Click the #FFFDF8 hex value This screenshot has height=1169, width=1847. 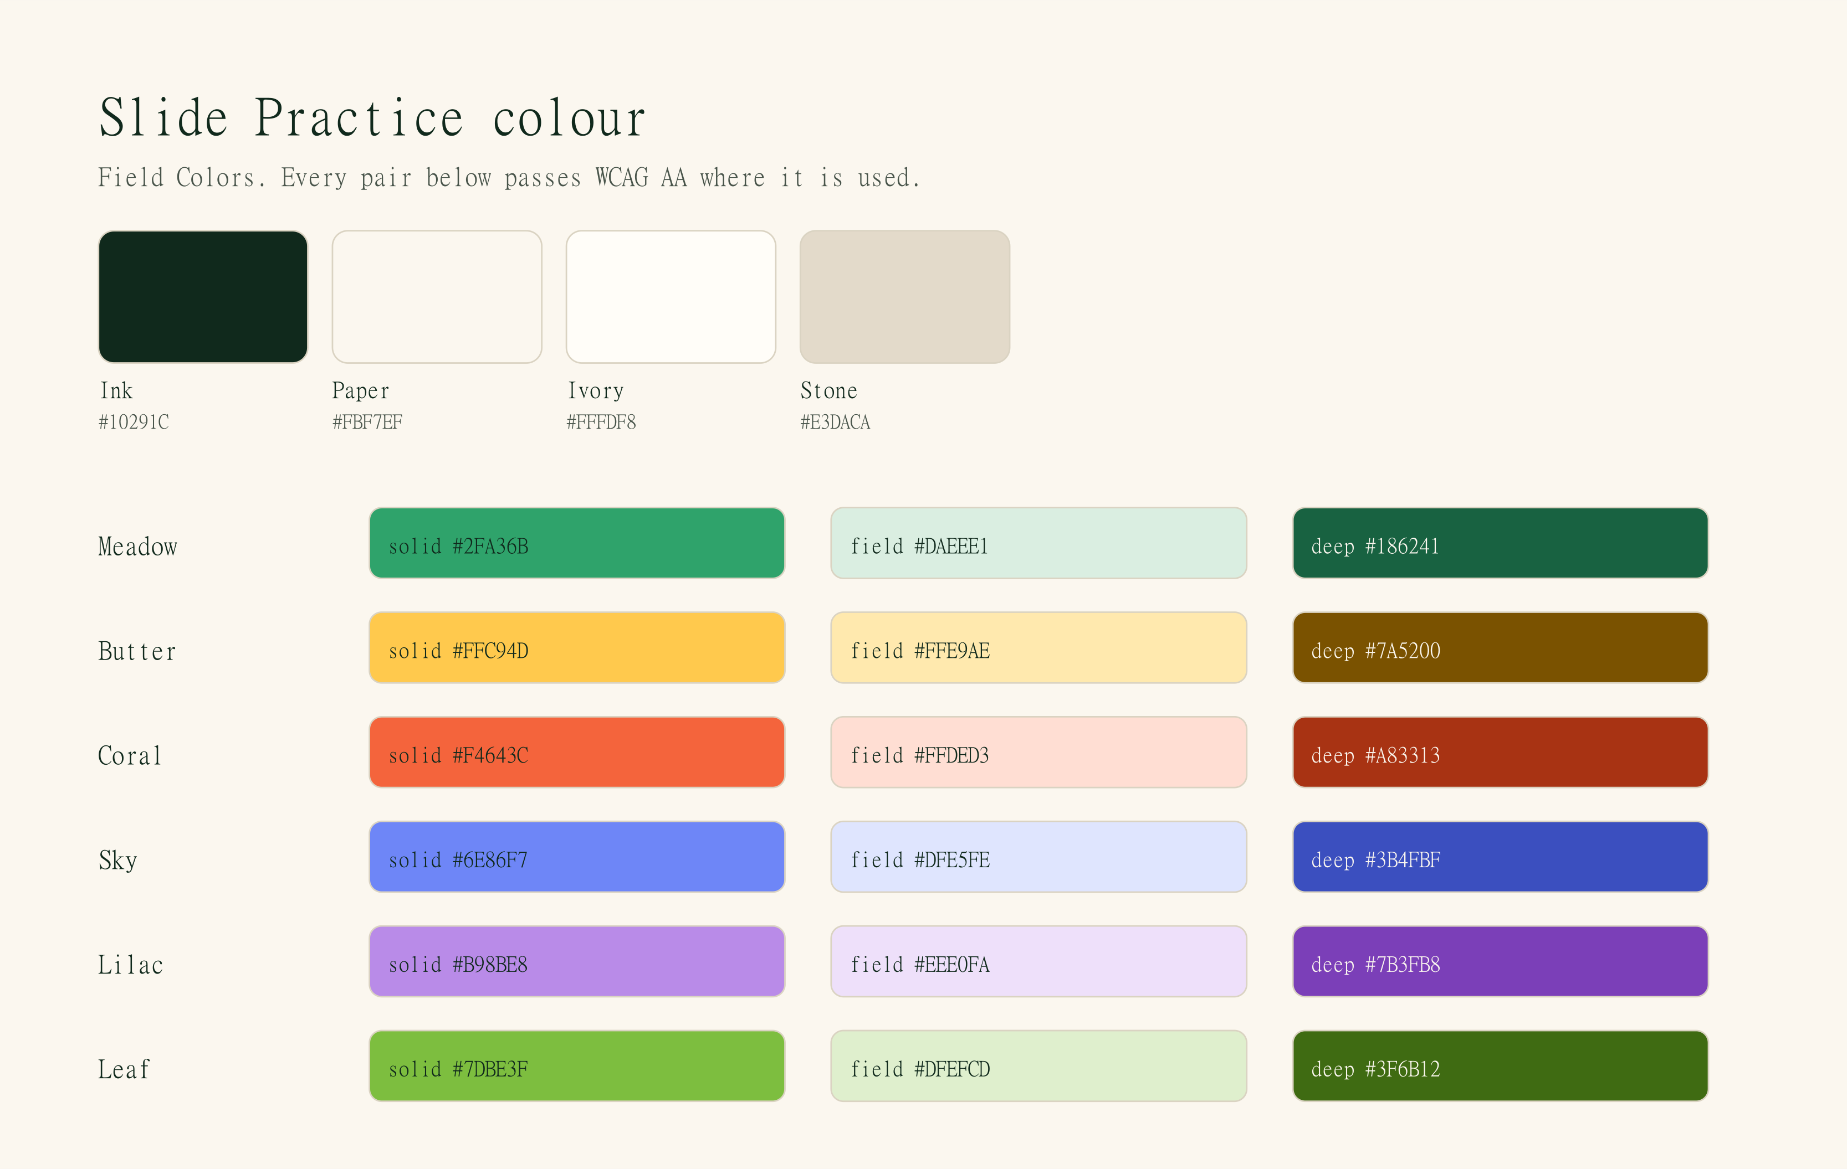[601, 423]
